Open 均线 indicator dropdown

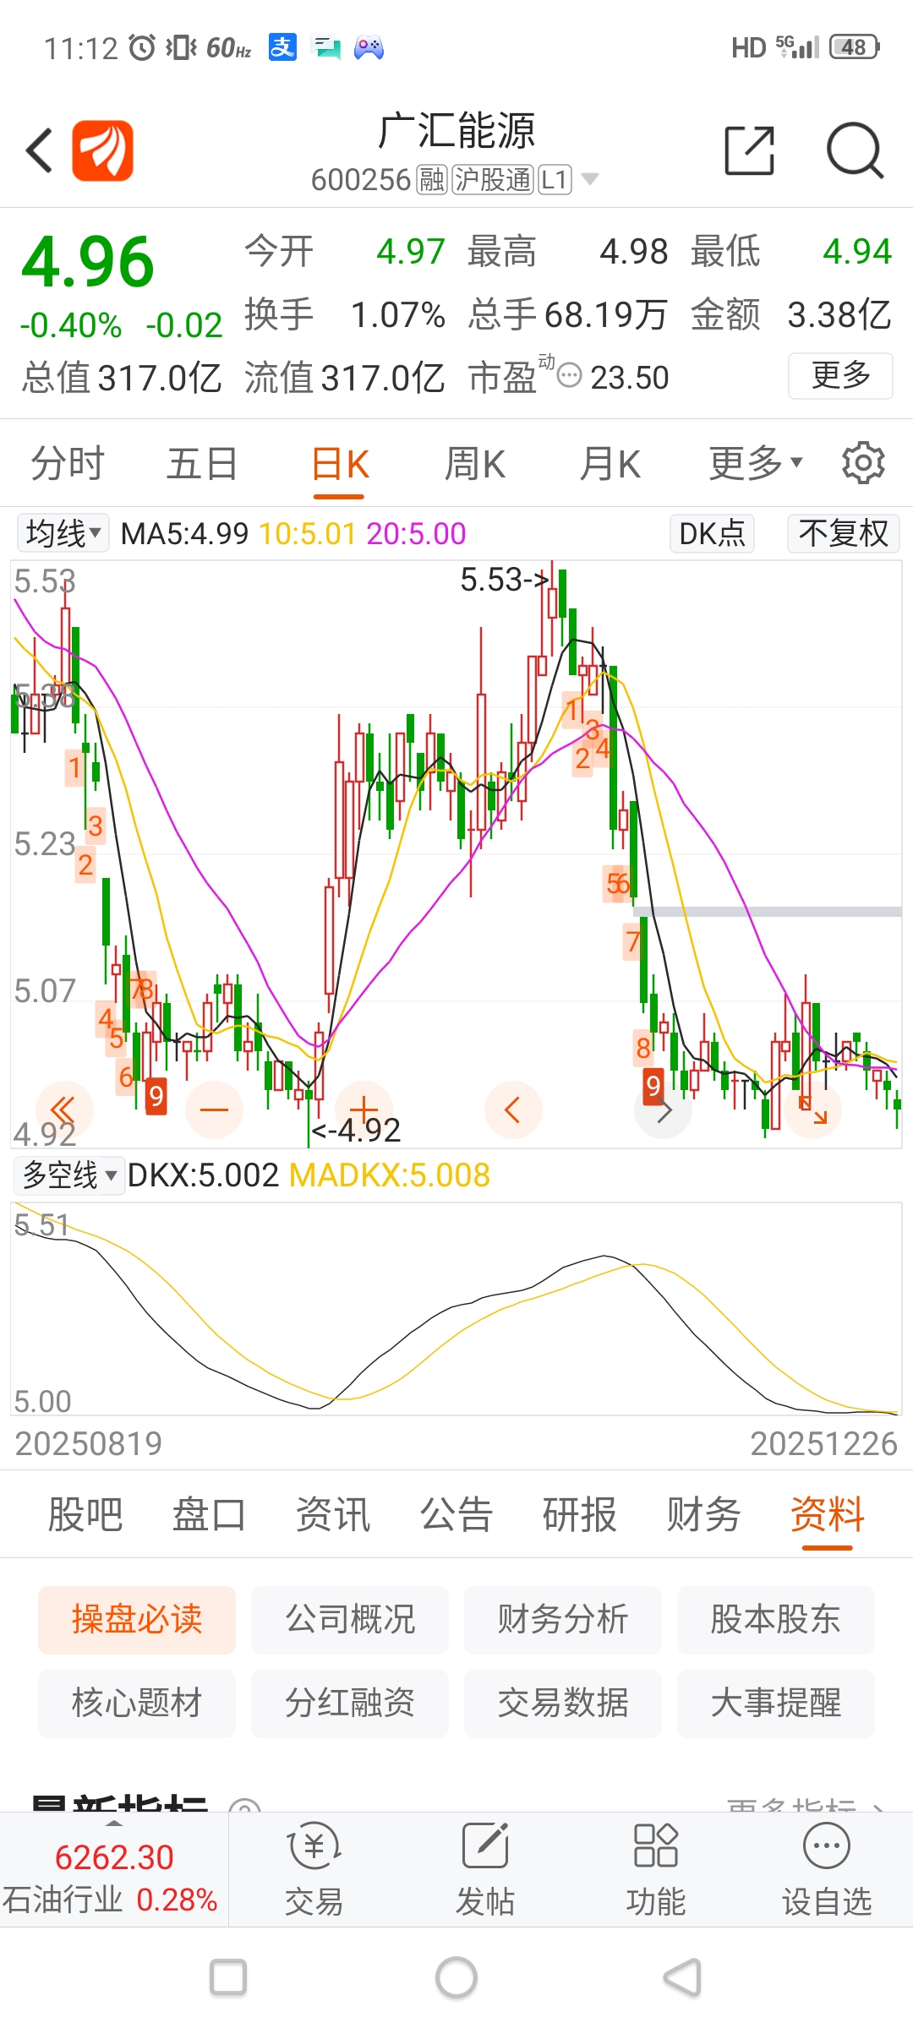click(63, 533)
